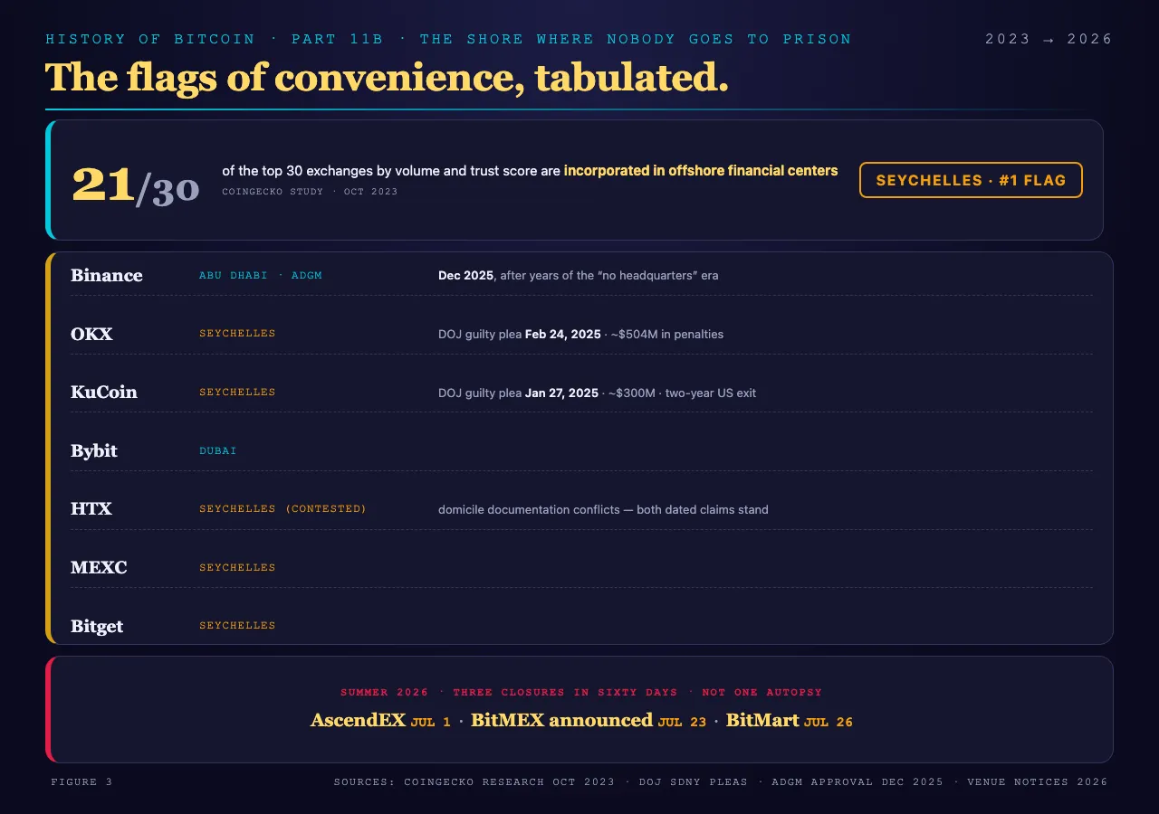Select the "Binance" exchange name
Image resolution: width=1159 pixels, height=814 pixels.
[107, 275]
